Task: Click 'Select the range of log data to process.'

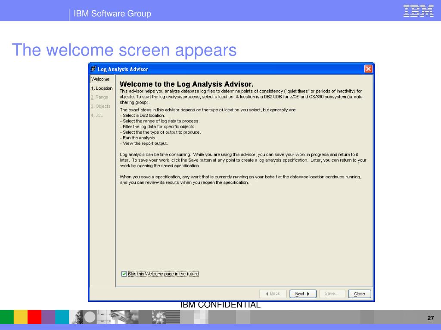Action: 160,121
